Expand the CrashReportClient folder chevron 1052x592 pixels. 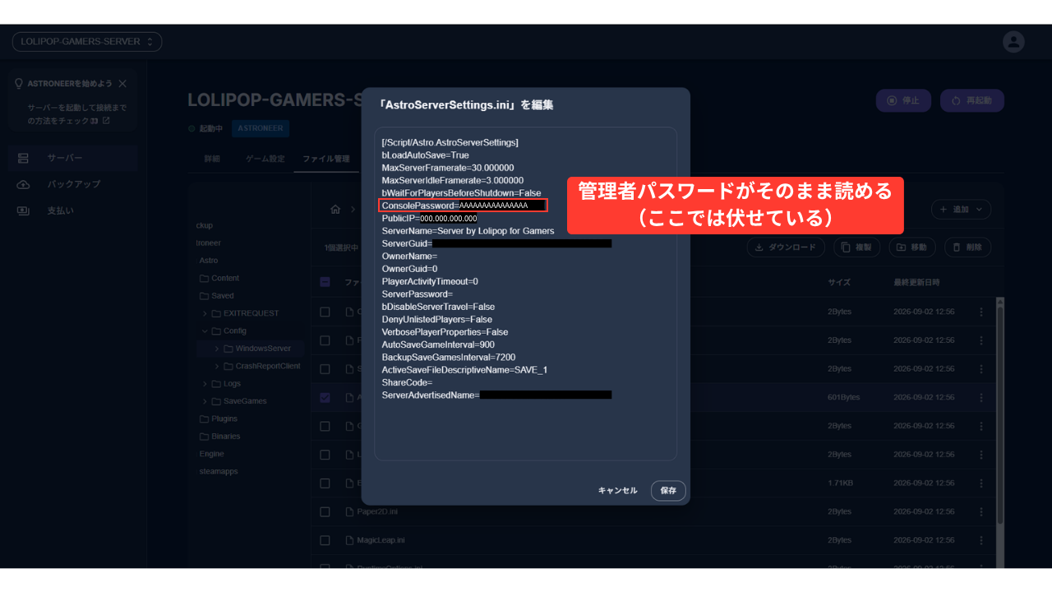coord(217,366)
